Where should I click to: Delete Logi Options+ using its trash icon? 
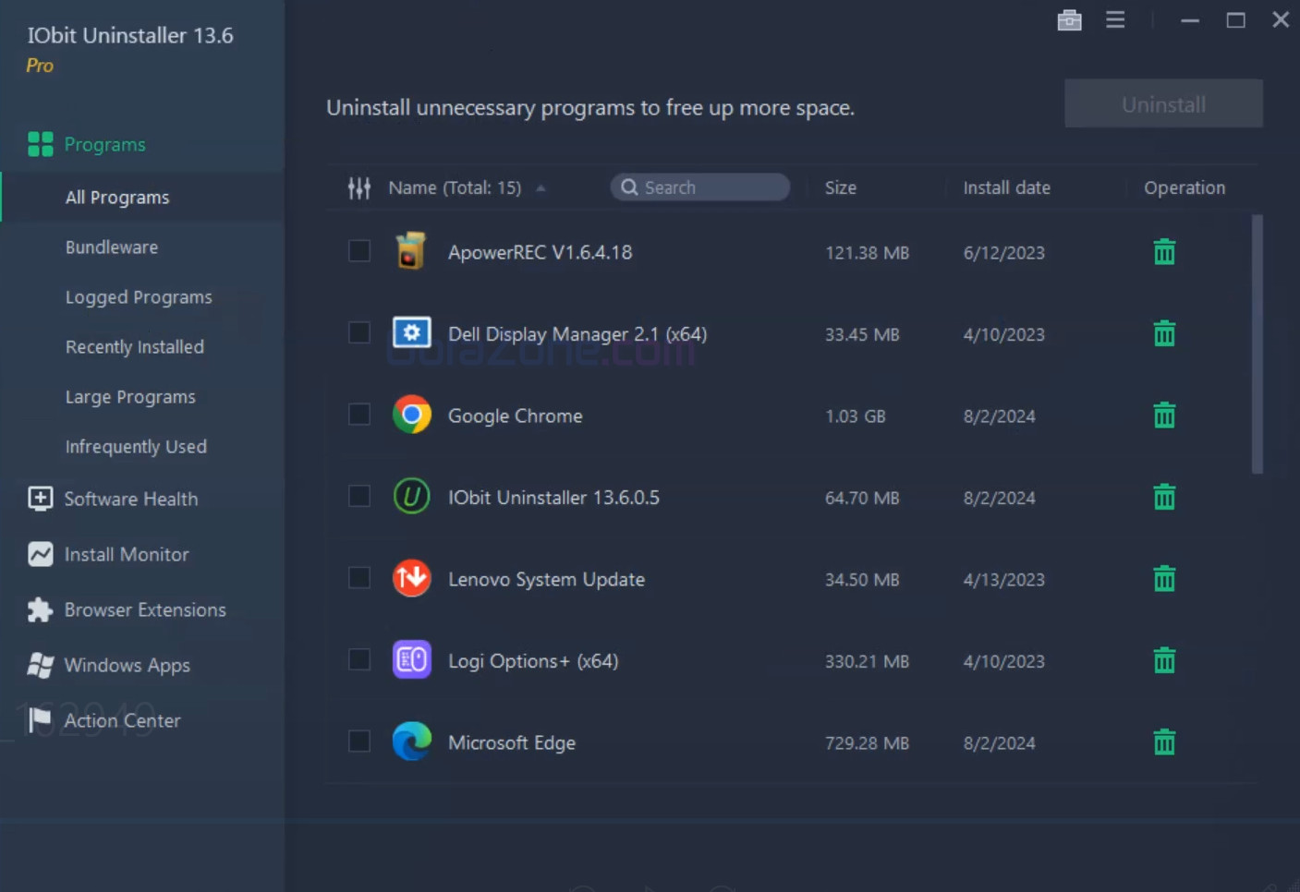coord(1164,661)
